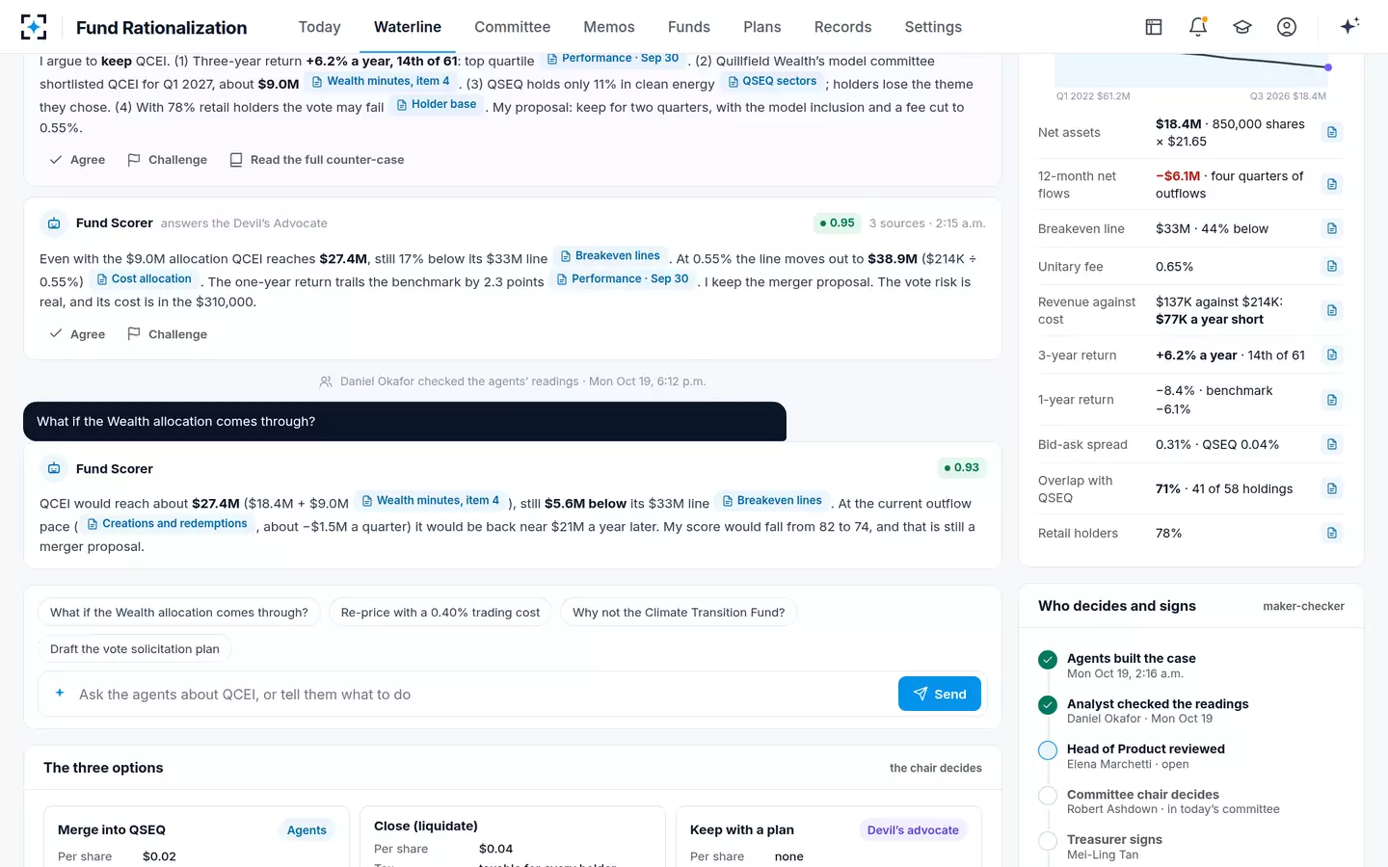Open source document for Retail holders row
This screenshot has height=867, width=1388.
coord(1332,533)
